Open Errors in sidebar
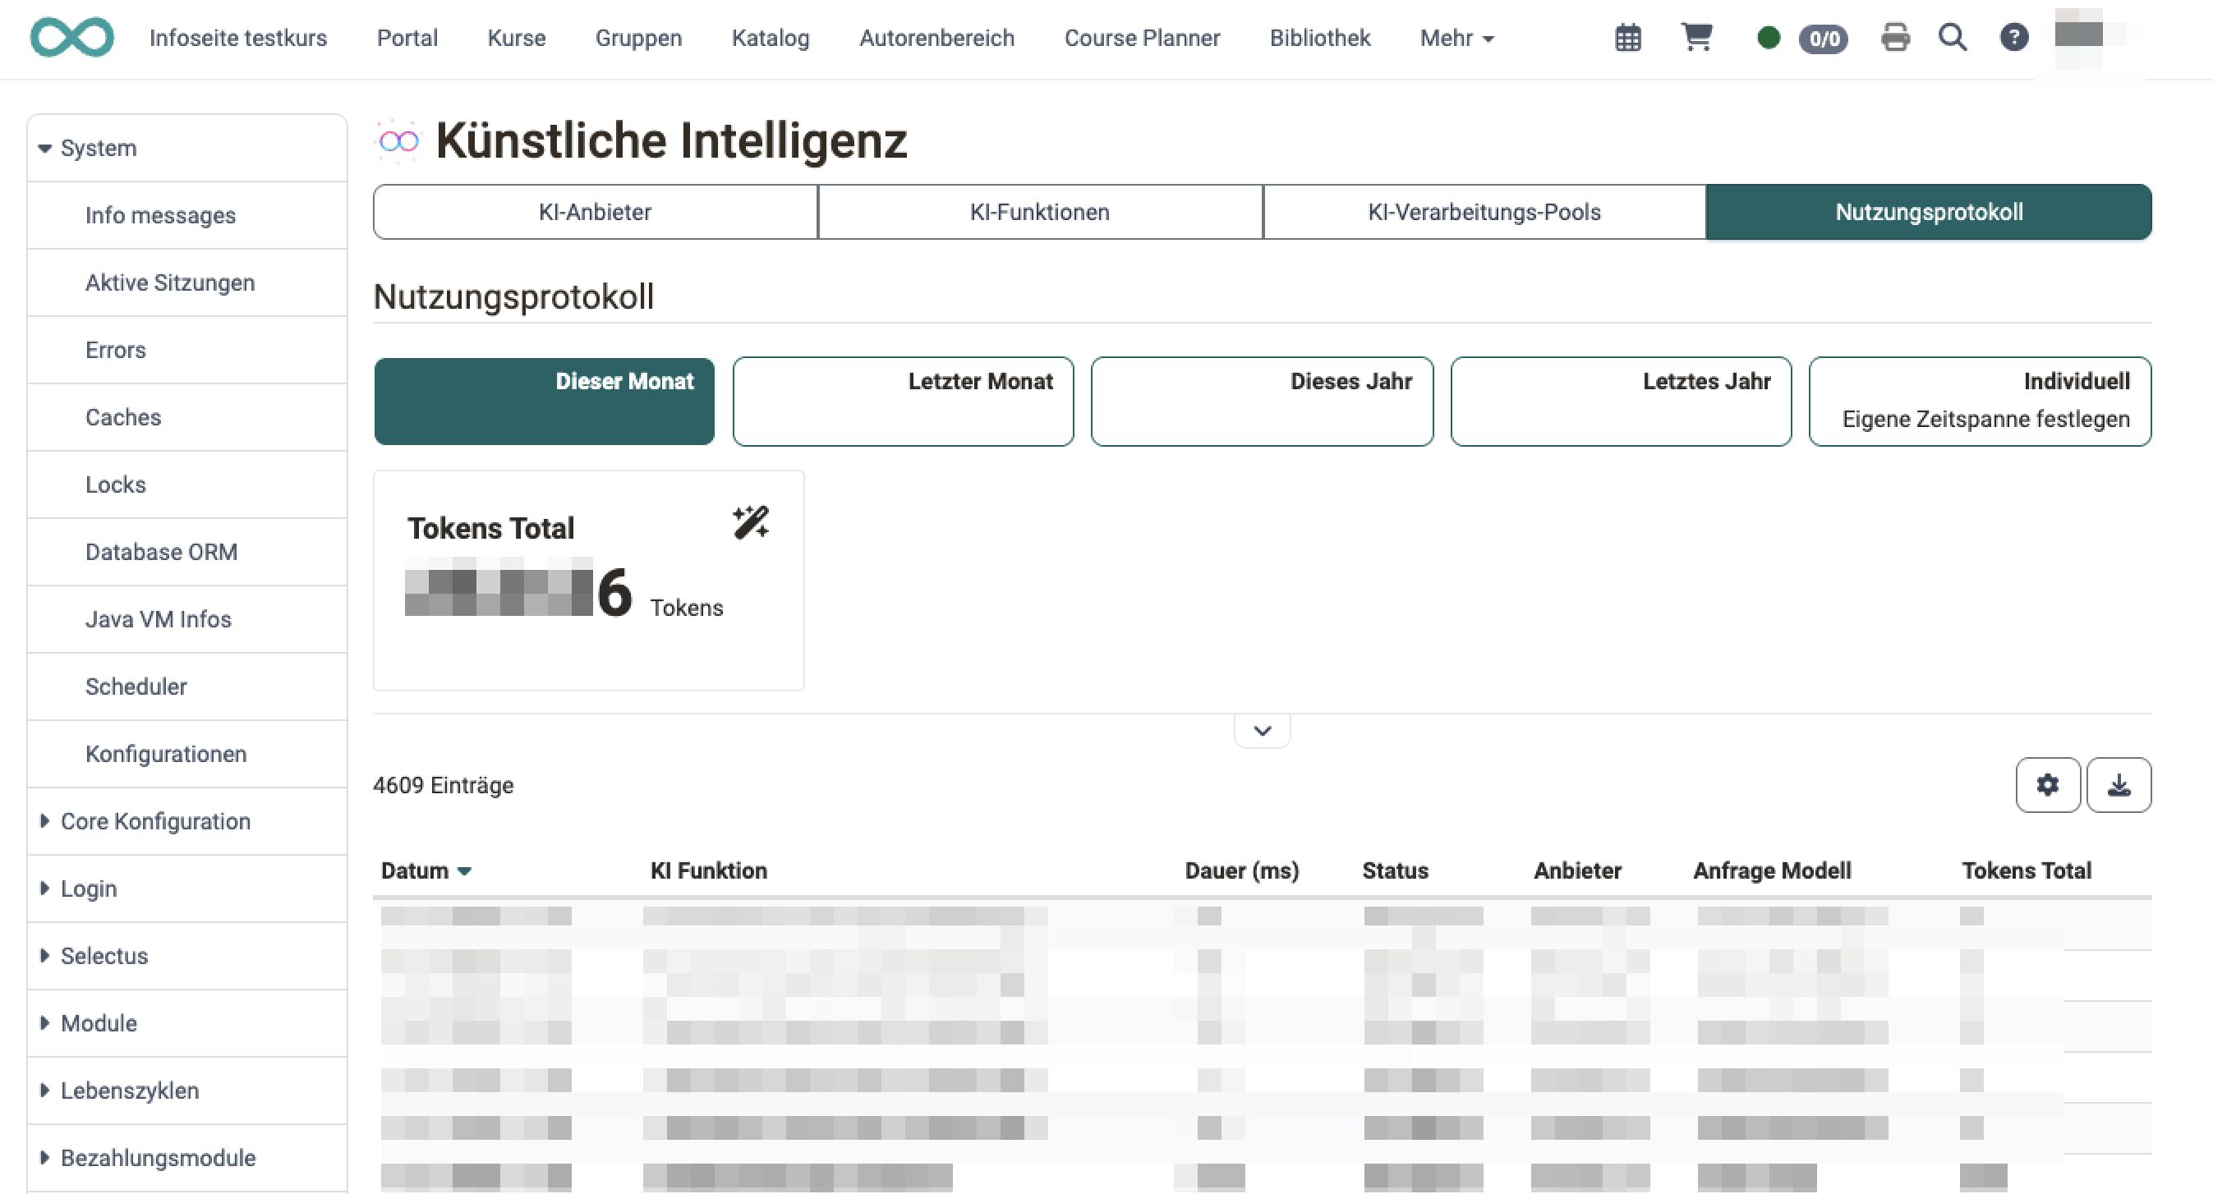 187,350
